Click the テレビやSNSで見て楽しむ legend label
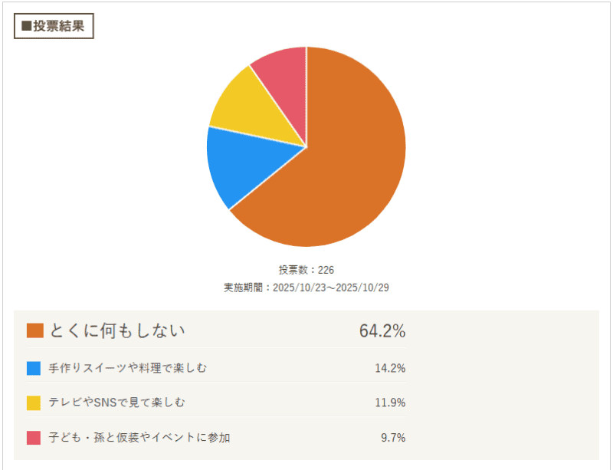Image resolution: width=613 pixels, height=470 pixels. [x=116, y=403]
